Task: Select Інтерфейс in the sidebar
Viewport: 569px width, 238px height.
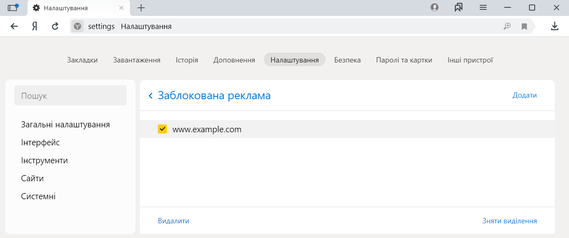Action: coord(40,142)
